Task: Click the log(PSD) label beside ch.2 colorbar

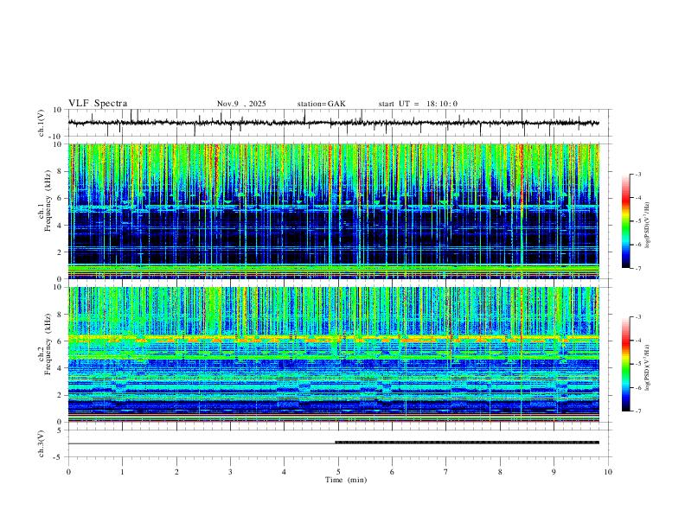Action: click(647, 367)
